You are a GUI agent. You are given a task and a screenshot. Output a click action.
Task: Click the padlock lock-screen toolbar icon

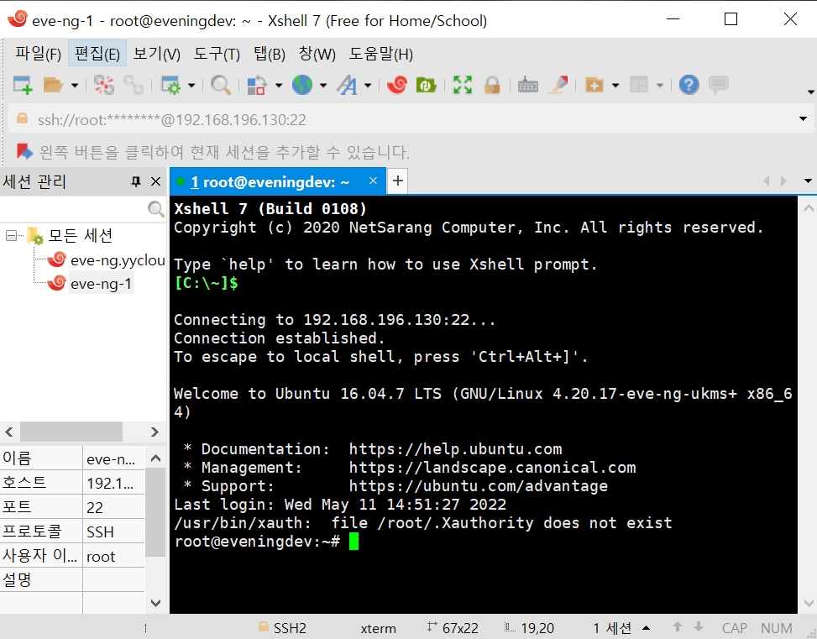click(x=492, y=85)
